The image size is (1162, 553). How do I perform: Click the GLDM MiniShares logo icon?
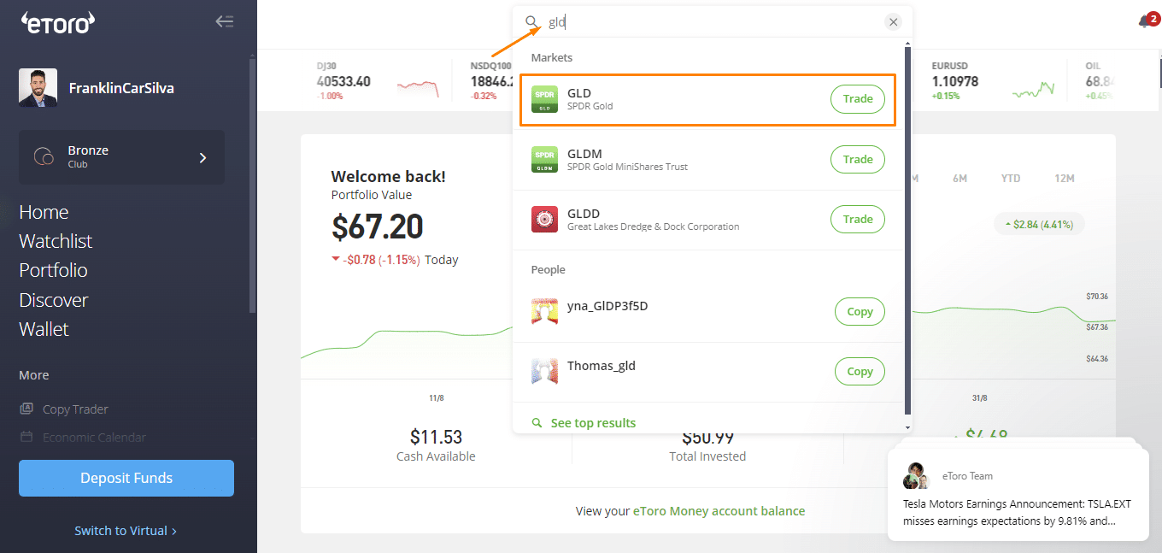[545, 159]
